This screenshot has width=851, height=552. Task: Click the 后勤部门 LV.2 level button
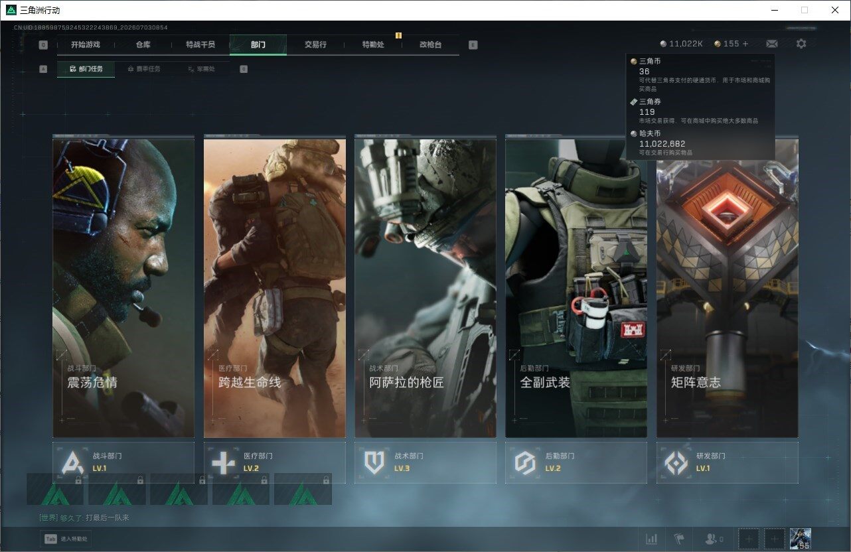pos(576,462)
